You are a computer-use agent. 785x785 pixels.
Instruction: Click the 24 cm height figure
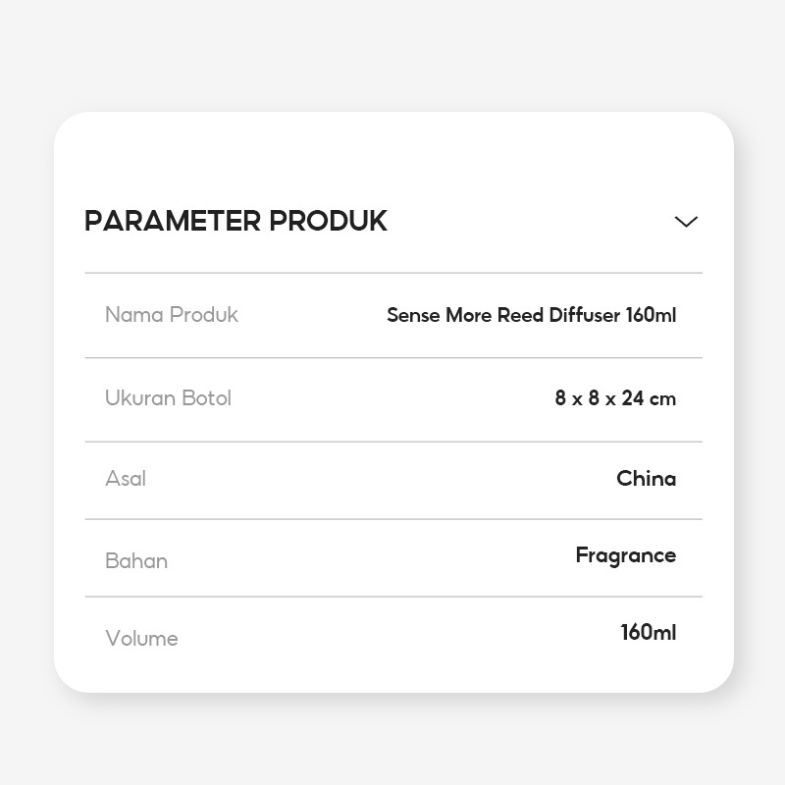(649, 398)
